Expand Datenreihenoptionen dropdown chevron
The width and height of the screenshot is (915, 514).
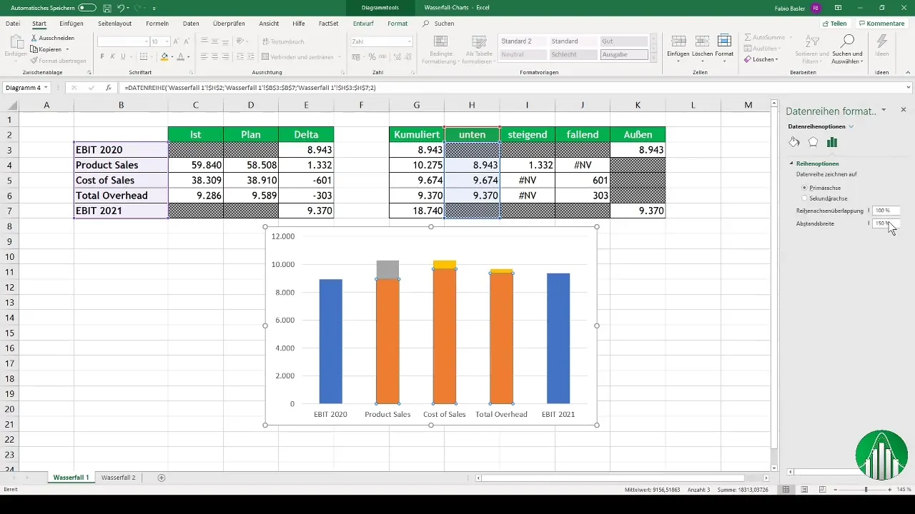pyautogui.click(x=851, y=126)
